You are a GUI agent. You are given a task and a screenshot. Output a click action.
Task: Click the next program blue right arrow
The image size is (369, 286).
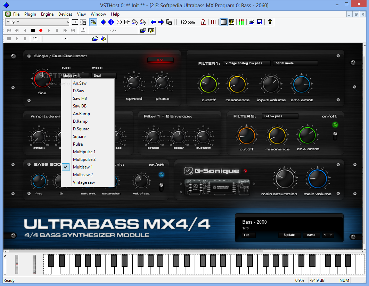pyautogui.click(x=161, y=22)
